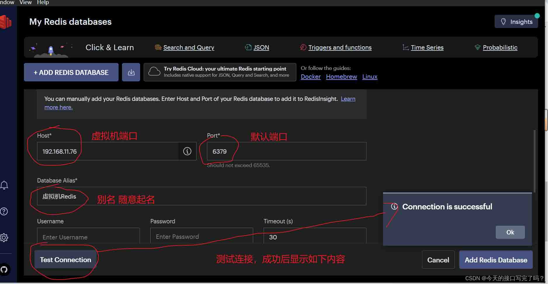Click the Probabilistic icon
548x284 pixels.
tap(477, 47)
